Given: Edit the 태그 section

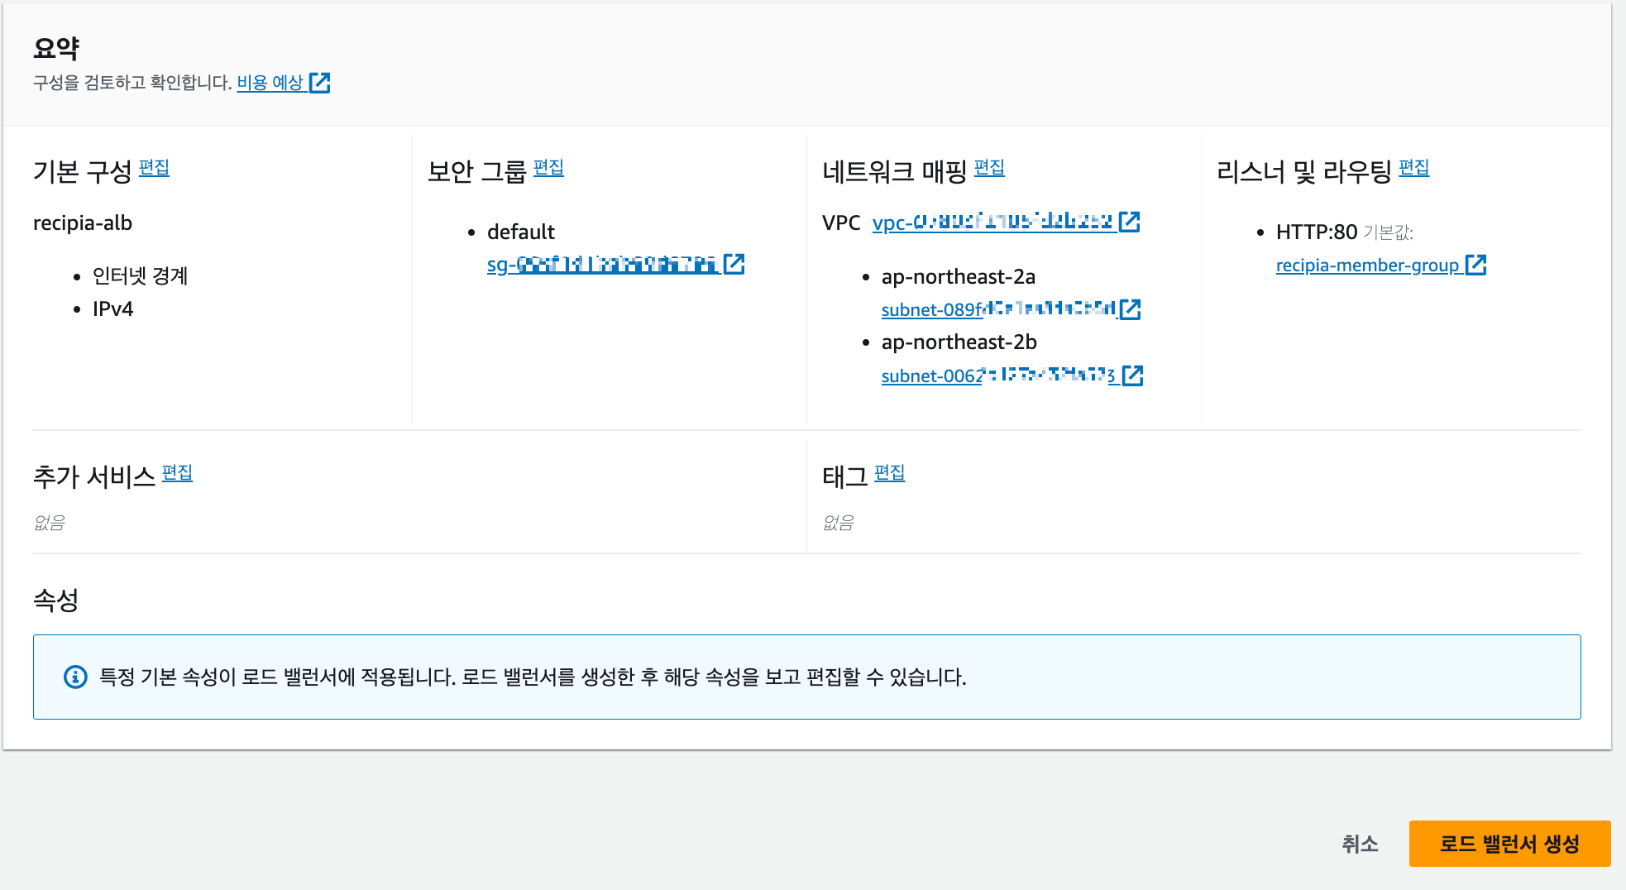Looking at the screenshot, I should point(889,473).
